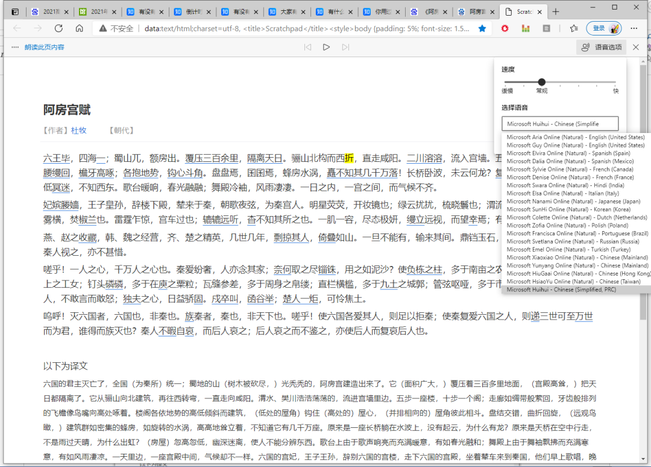The image size is (651, 467).
Task: Open the red gear extension icon
Action: [x=505, y=28]
